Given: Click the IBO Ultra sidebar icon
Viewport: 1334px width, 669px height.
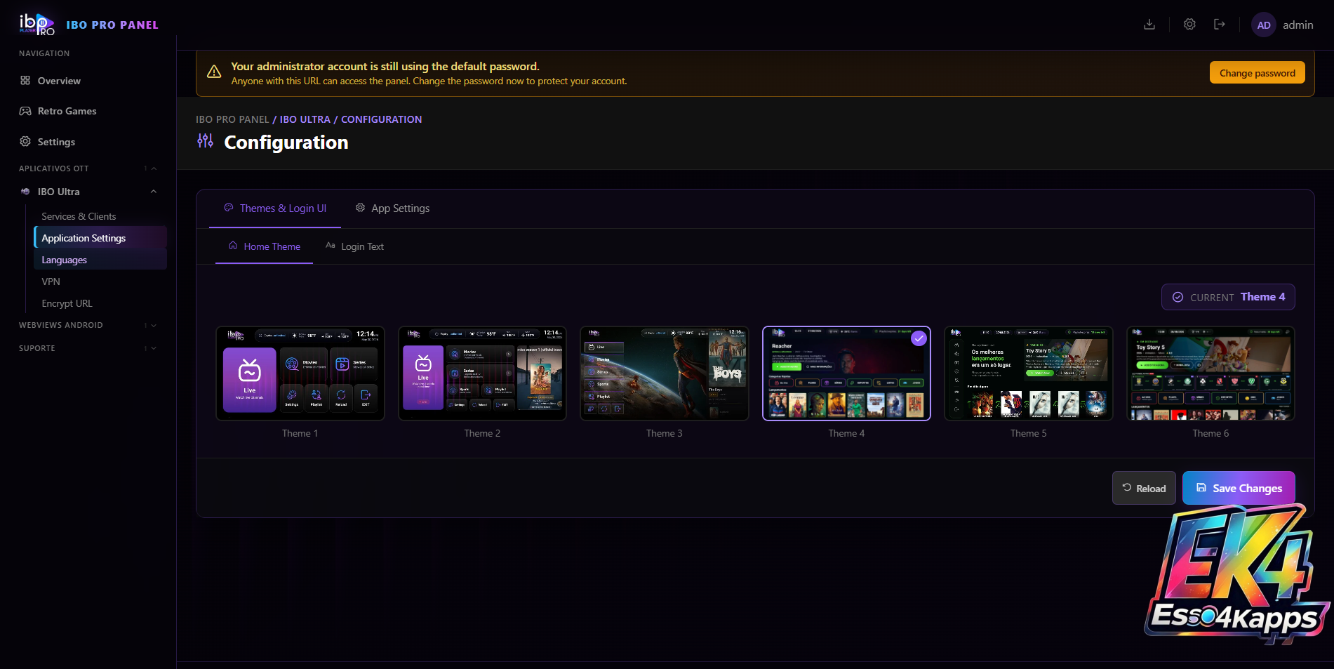Looking at the screenshot, I should coord(25,192).
